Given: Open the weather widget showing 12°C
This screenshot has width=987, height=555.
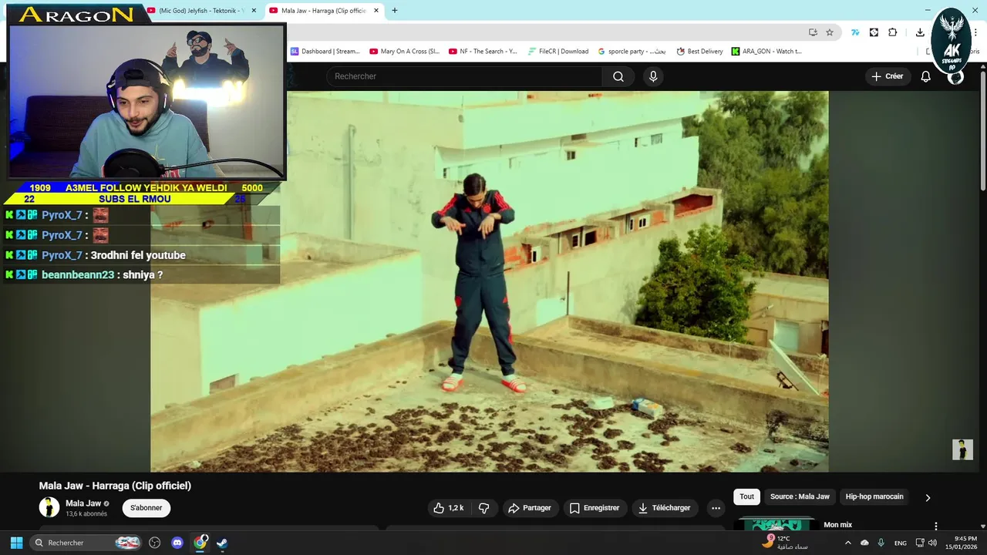Looking at the screenshot, I should point(784,543).
